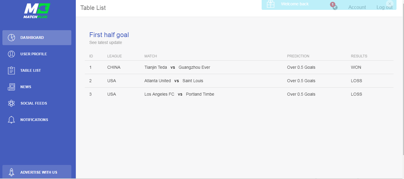Open the Notifications bell icon
Image resolution: width=404 pixels, height=179 pixels.
pos(11,120)
